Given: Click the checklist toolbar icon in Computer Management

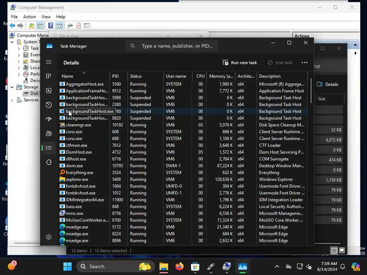Looking at the screenshot, I should point(78,25).
